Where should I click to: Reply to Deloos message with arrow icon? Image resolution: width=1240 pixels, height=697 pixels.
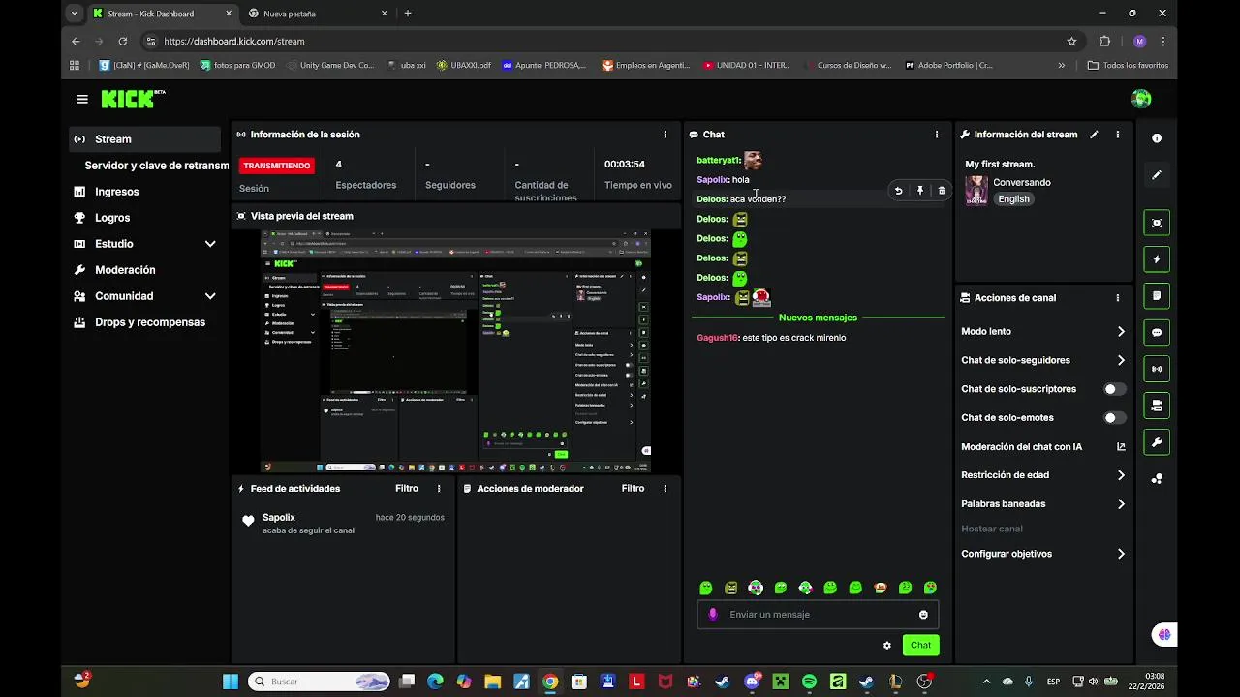(898, 191)
